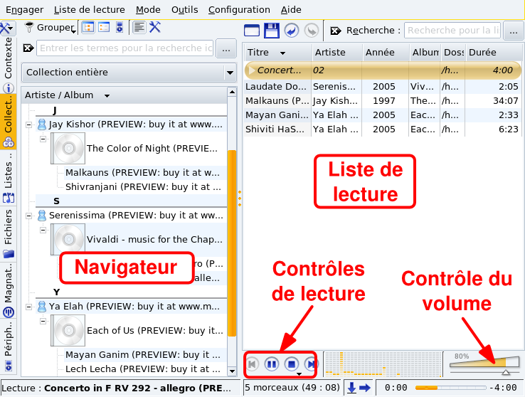525x397 pixels.
Task: Open the Liste de lecture menu
Action: point(89,10)
